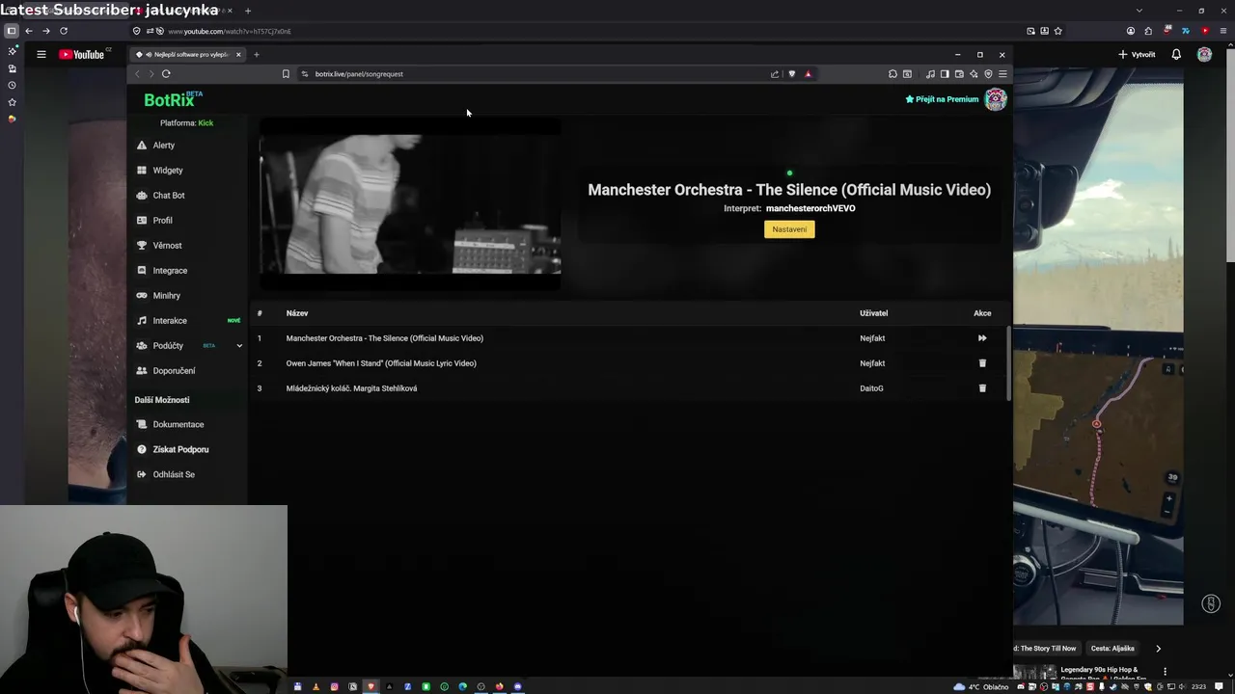Screen dimensions: 1235x694
Task: Click Věrnost trophy icon
Action: (x=142, y=246)
